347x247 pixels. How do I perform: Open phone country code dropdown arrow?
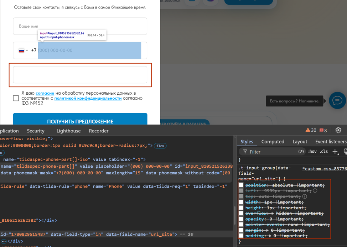tap(27, 51)
